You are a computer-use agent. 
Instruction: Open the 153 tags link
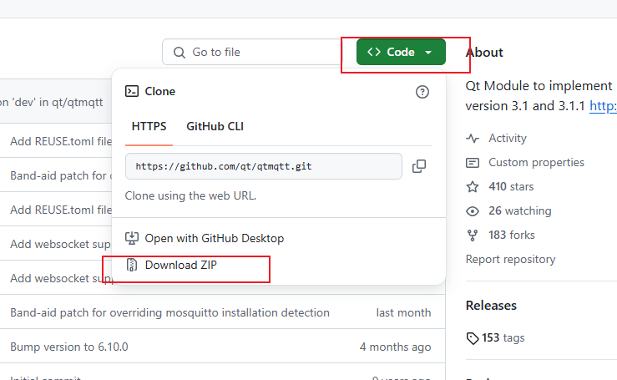point(503,338)
